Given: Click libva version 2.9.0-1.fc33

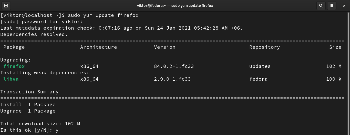Looking at the screenshot, I should point(172,79).
